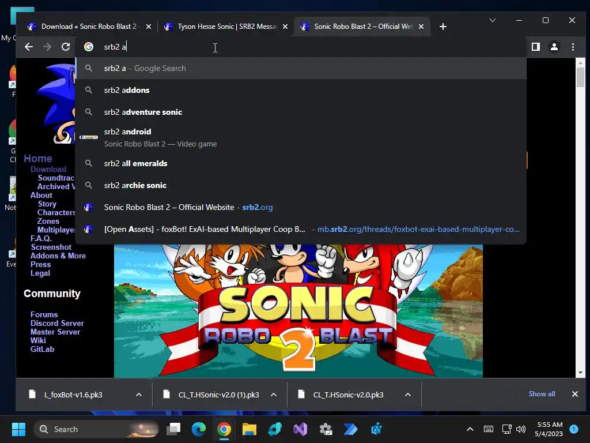Expand options for CL_T.HSonic-v2.0 (1).pk3 download
Screen dimensions: 590x443
click(x=274, y=395)
